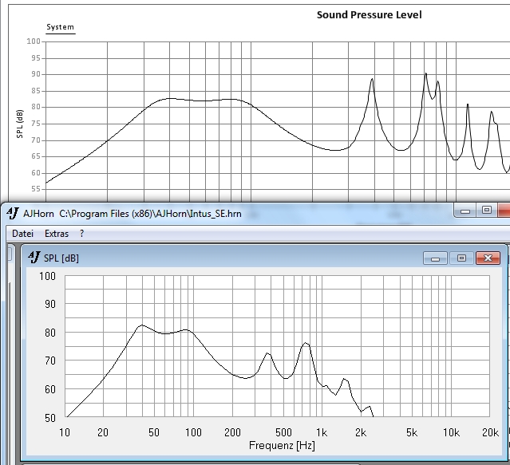
Task: Open the Extras menu
Action: click(x=56, y=234)
